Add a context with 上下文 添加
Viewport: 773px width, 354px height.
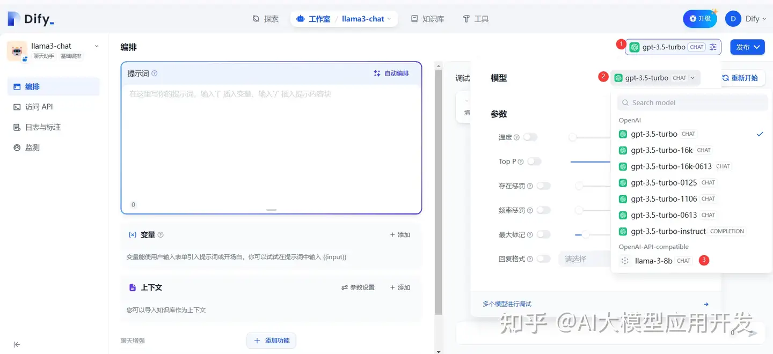click(400, 287)
